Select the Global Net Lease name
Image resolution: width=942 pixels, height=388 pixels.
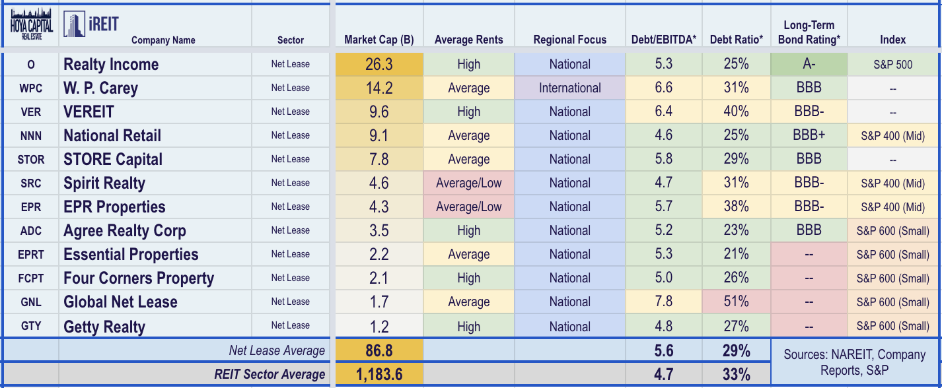click(120, 302)
